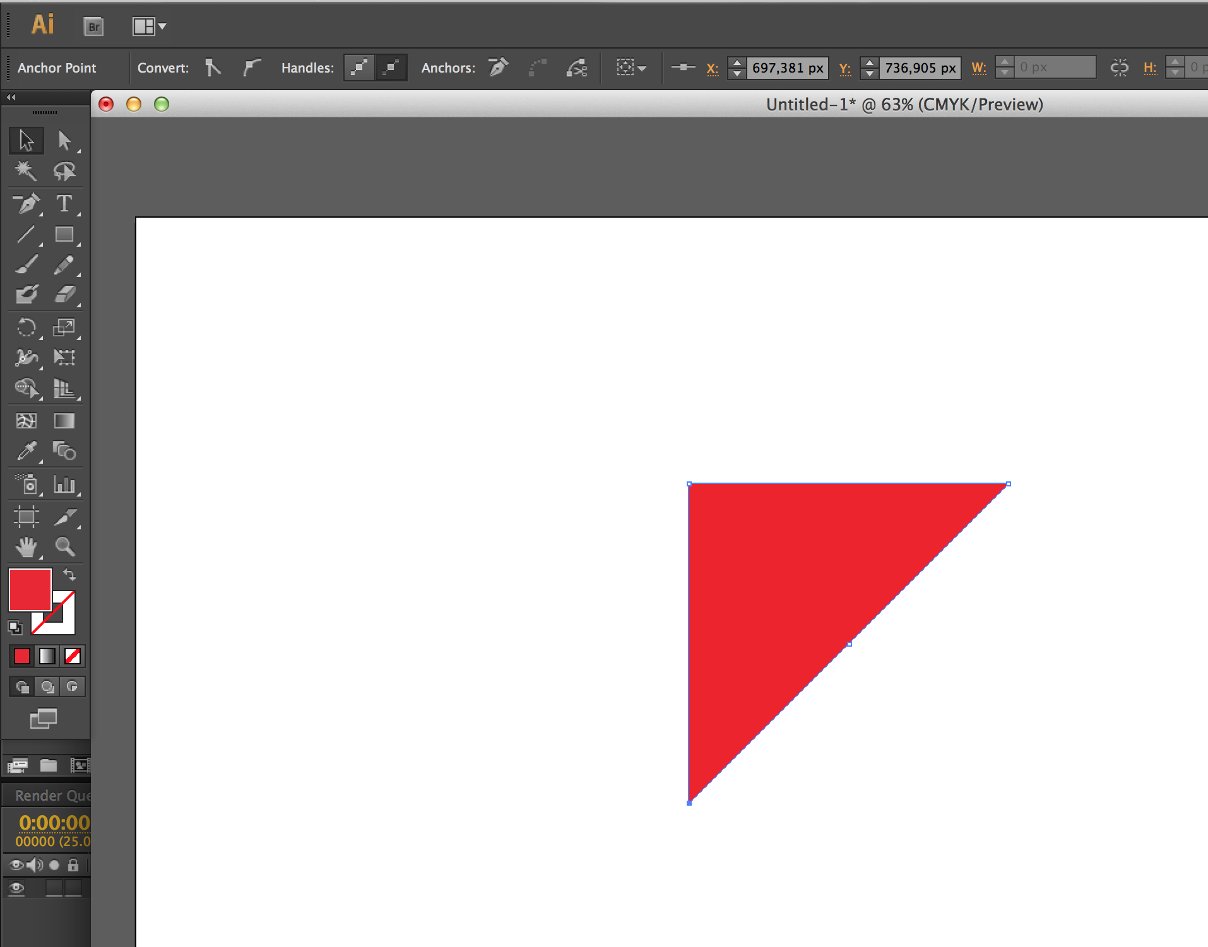Select the Gradient tool
The image size is (1208, 947).
pos(64,421)
